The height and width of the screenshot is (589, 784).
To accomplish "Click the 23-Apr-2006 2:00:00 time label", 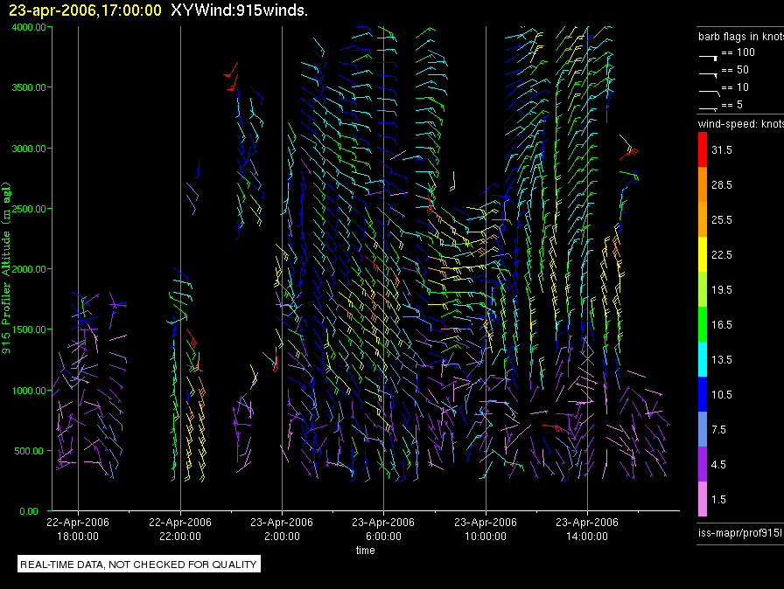I will pos(282,529).
